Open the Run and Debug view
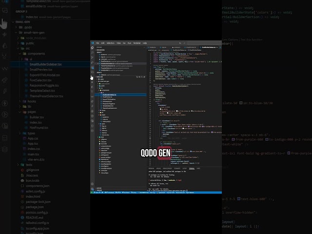312x234 pixels. [92, 62]
